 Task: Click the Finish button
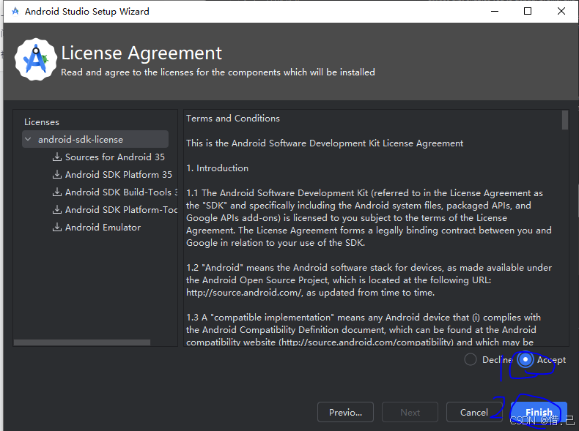pos(539,412)
